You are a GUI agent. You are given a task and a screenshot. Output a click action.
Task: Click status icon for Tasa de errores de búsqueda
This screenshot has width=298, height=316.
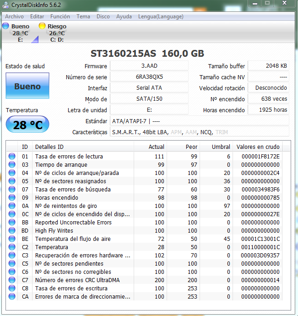[x=12, y=190]
